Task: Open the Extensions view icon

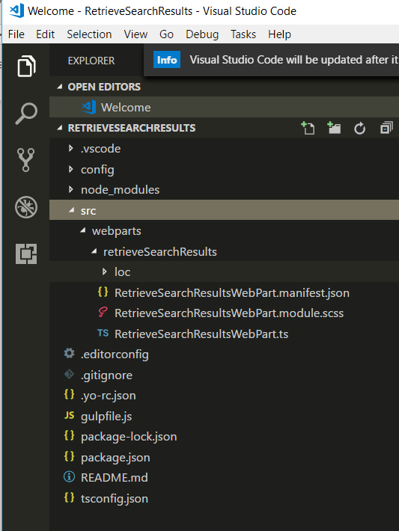Action: click(x=26, y=254)
